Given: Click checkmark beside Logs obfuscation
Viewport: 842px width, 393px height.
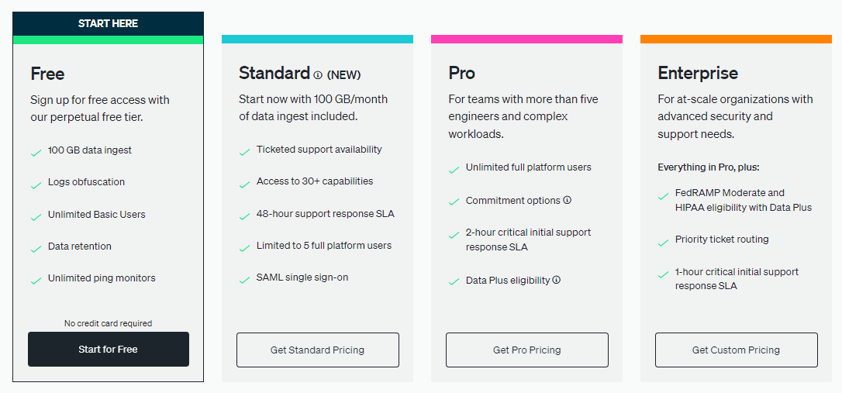Looking at the screenshot, I should (36, 185).
